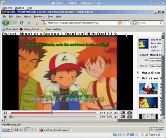Click the full-screen arrow icon on the video player
Image resolution: width=166 pixels, height=138 pixels.
(129, 113)
